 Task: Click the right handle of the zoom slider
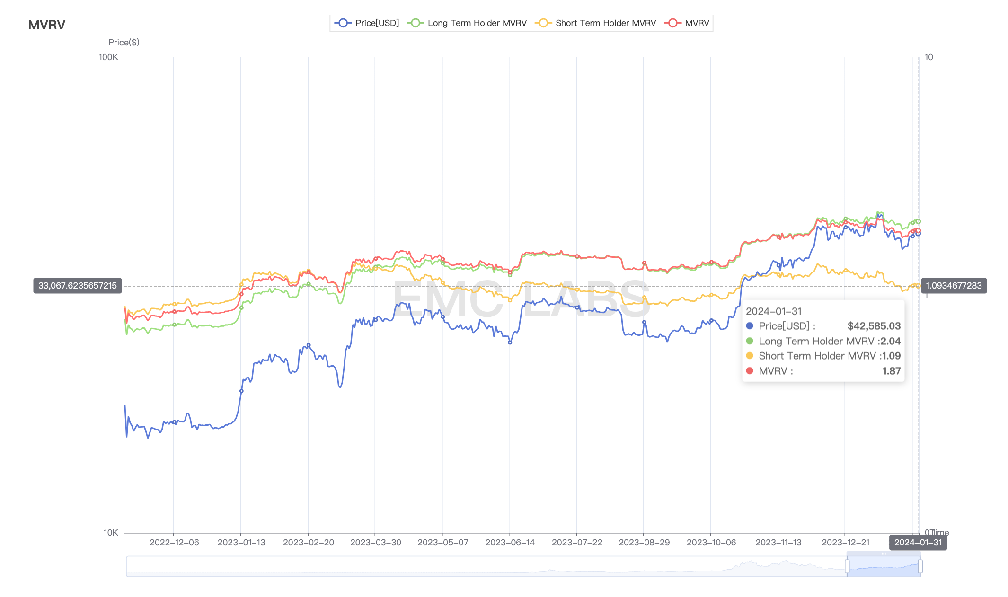[920, 566]
